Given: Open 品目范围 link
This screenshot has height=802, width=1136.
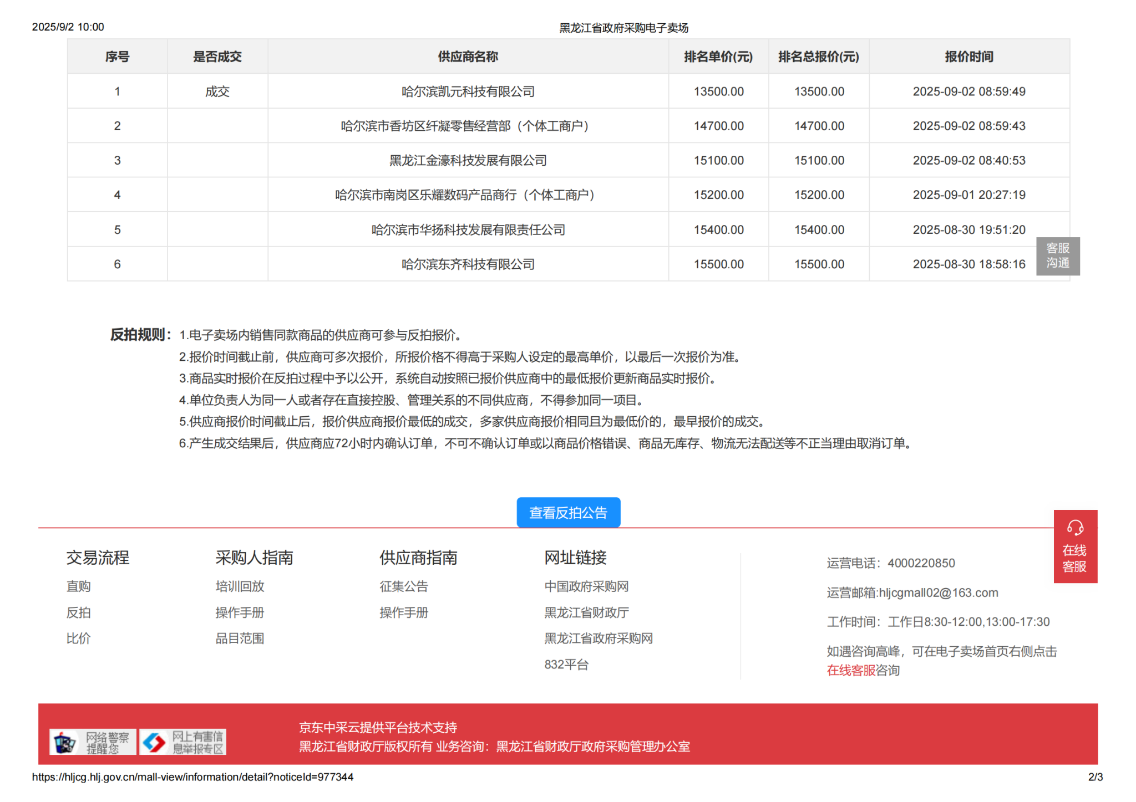Looking at the screenshot, I should tap(240, 638).
